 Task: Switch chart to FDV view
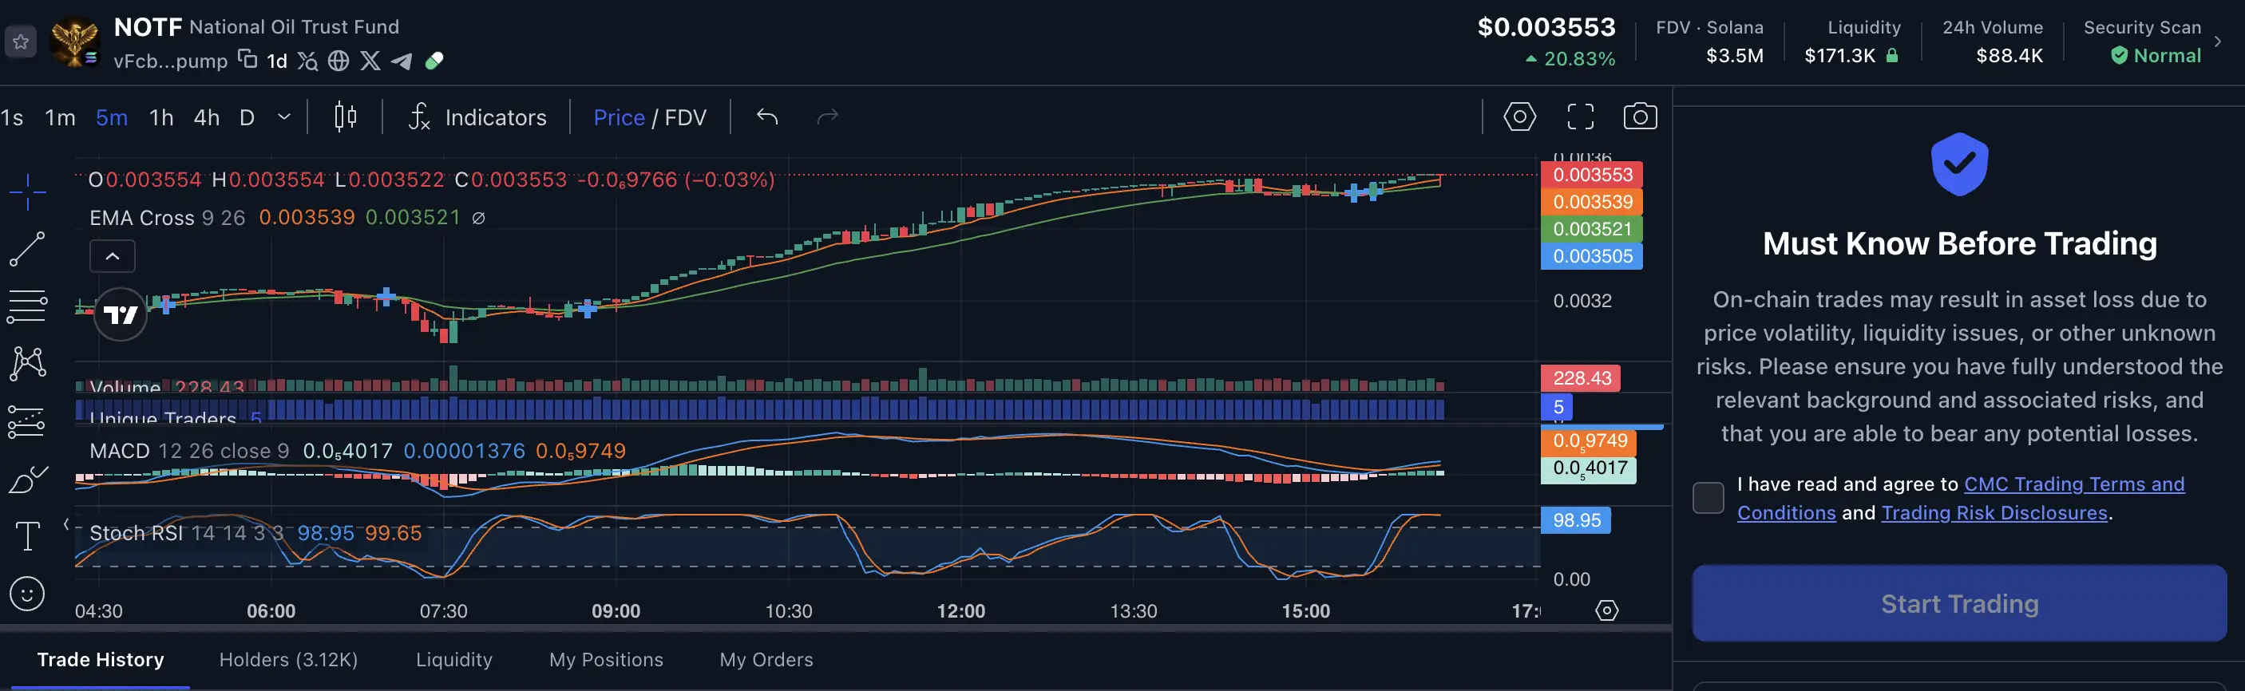tap(686, 116)
